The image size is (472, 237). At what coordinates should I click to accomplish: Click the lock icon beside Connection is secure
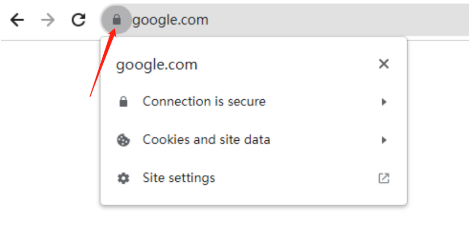(123, 102)
